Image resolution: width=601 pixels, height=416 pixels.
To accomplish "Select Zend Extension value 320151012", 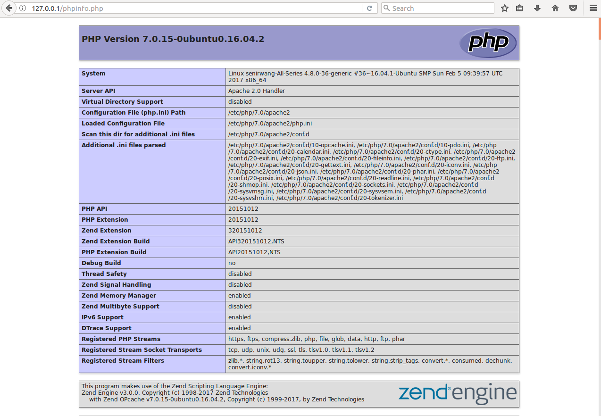I will point(245,231).
